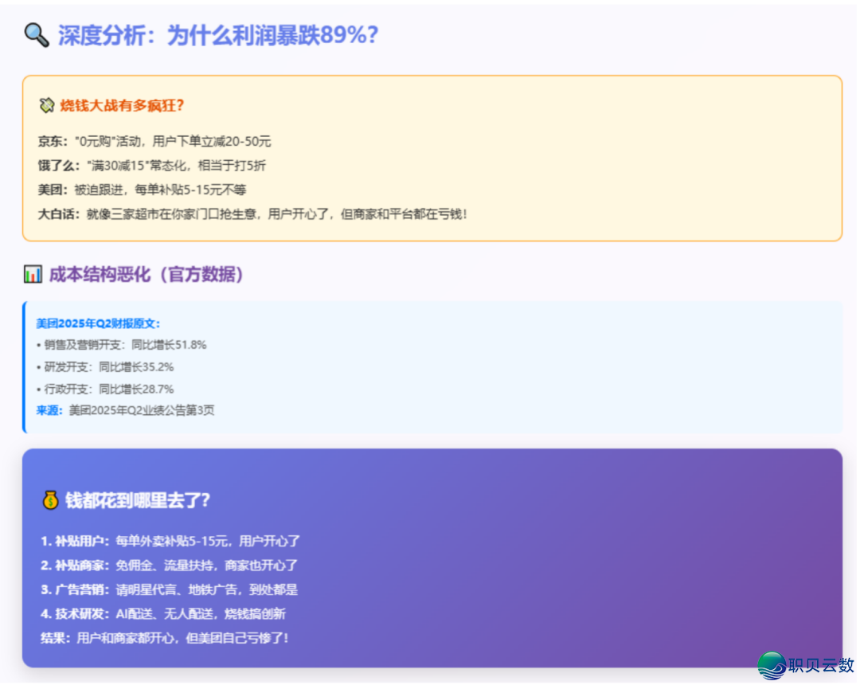Image resolution: width=860 pixels, height=685 pixels.
Task: Select the line starting with 饿了么
Action: point(151,166)
